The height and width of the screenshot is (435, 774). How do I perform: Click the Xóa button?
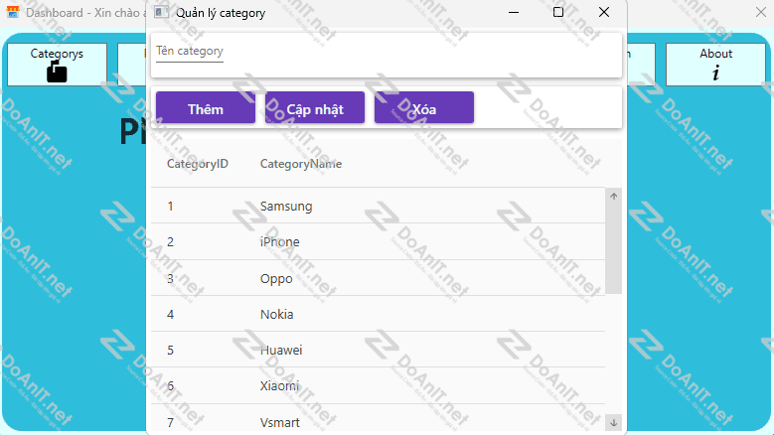pos(424,107)
